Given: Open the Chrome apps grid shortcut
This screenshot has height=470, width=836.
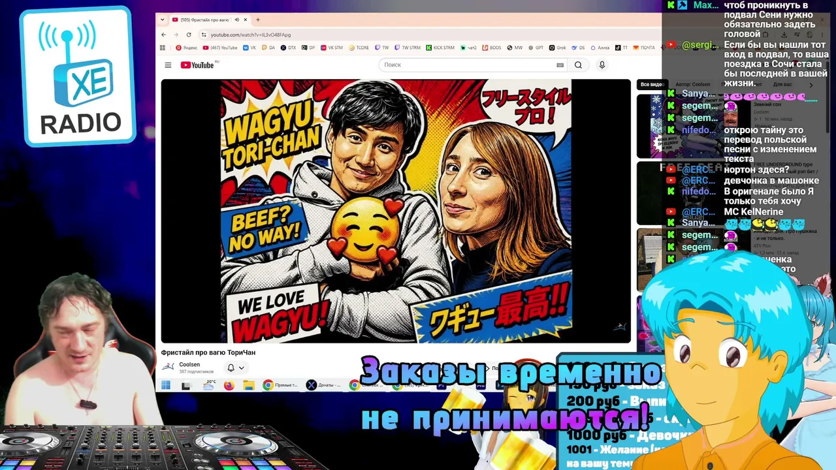Looking at the screenshot, I should 163,48.
